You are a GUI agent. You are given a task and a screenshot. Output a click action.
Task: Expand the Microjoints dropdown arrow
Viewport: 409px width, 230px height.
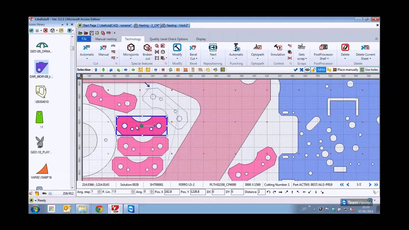click(131, 59)
